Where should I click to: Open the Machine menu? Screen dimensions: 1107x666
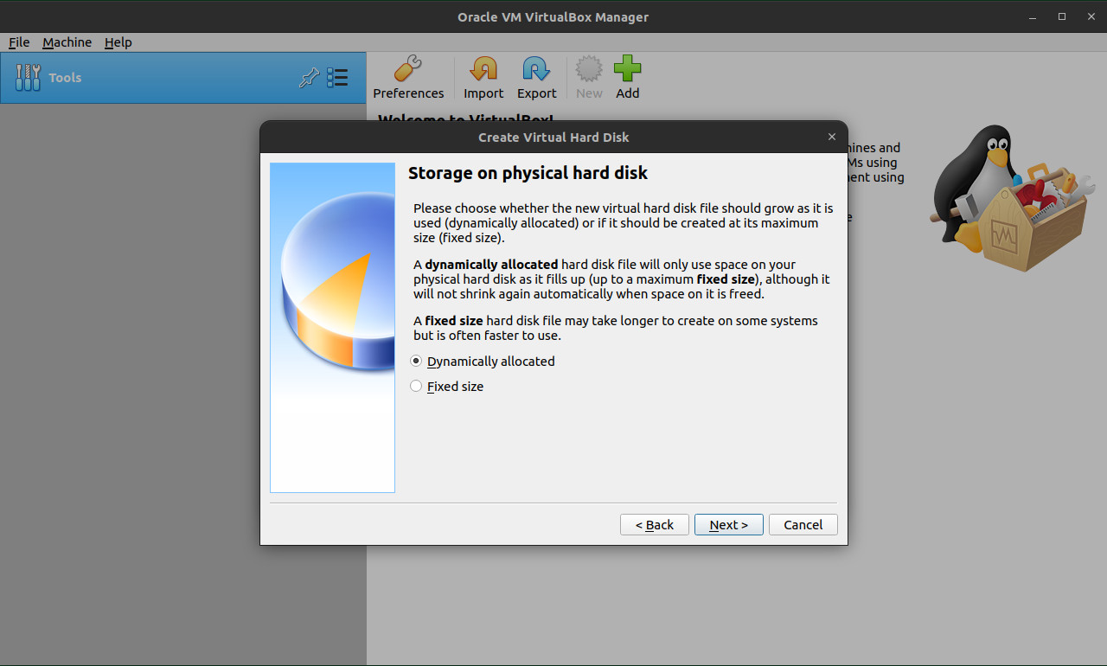(67, 42)
